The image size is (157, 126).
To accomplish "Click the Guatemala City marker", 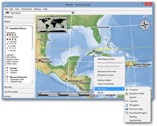I will pos(66,79).
